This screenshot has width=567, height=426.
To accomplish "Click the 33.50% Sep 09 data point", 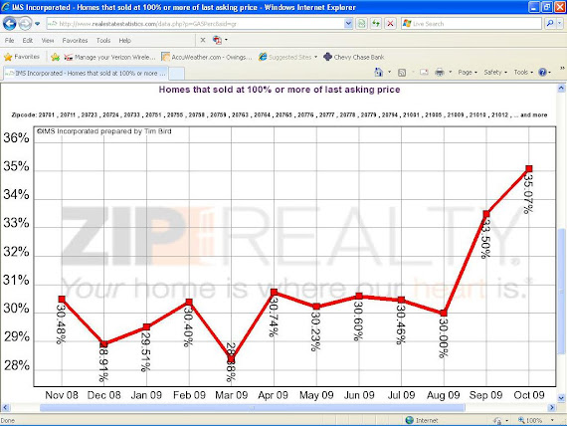I will pyautogui.click(x=486, y=214).
